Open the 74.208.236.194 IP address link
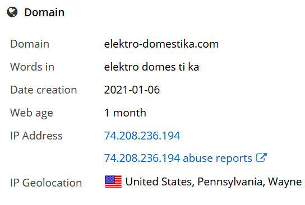The height and width of the screenshot is (205, 305). click(142, 136)
